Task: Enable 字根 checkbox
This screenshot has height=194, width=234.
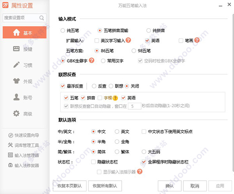Action: pos(100,98)
